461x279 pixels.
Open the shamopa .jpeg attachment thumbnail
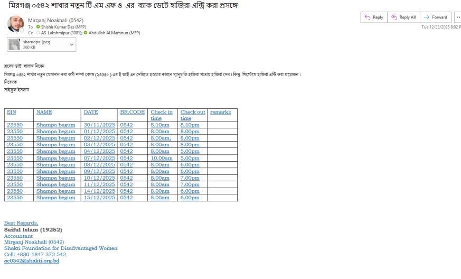[14, 44]
